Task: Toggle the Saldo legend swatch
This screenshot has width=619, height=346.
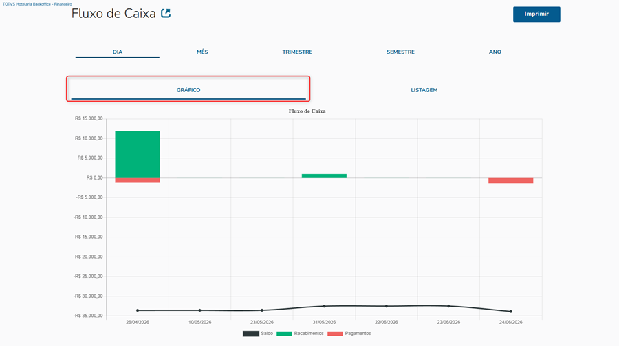Action: (x=250, y=334)
